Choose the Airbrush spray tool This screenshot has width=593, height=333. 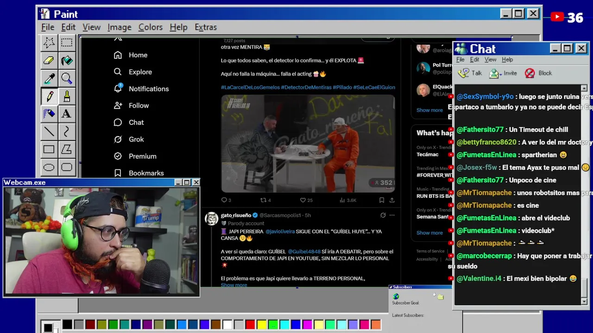coord(49,114)
